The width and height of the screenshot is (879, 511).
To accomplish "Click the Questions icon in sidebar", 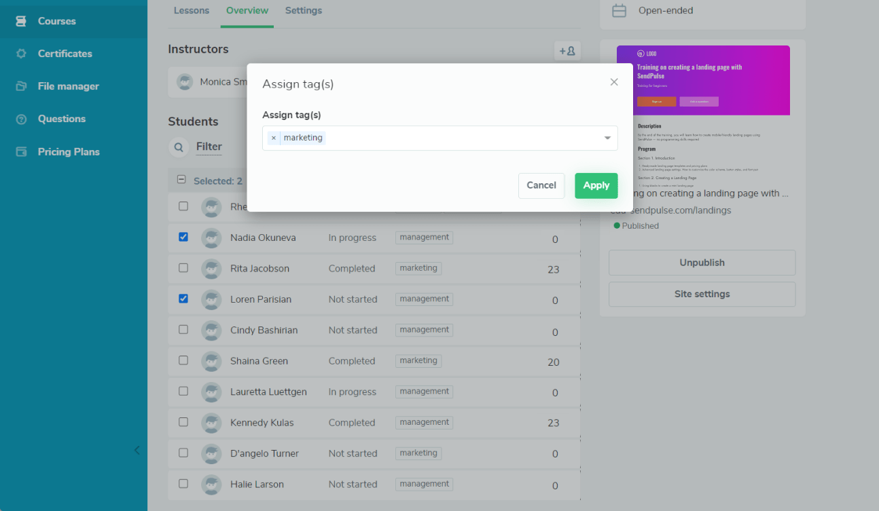I will [21, 119].
